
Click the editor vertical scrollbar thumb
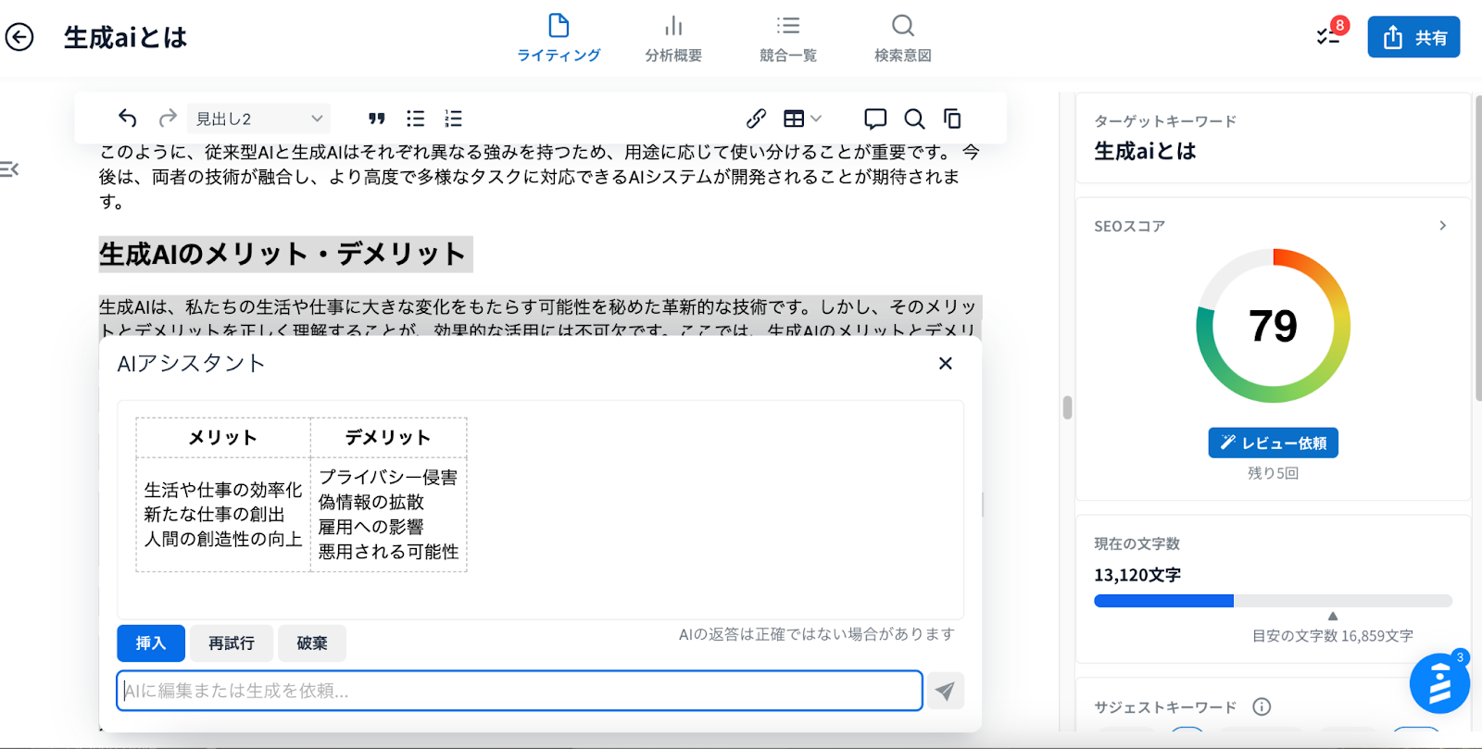point(1067,407)
